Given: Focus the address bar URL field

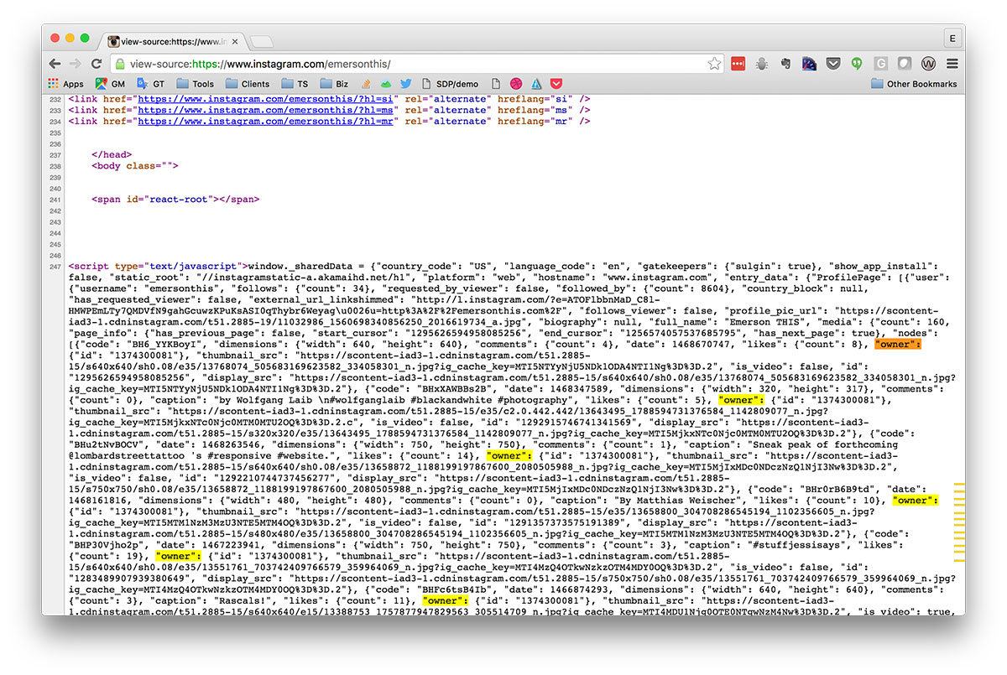Looking at the screenshot, I should click(x=417, y=64).
